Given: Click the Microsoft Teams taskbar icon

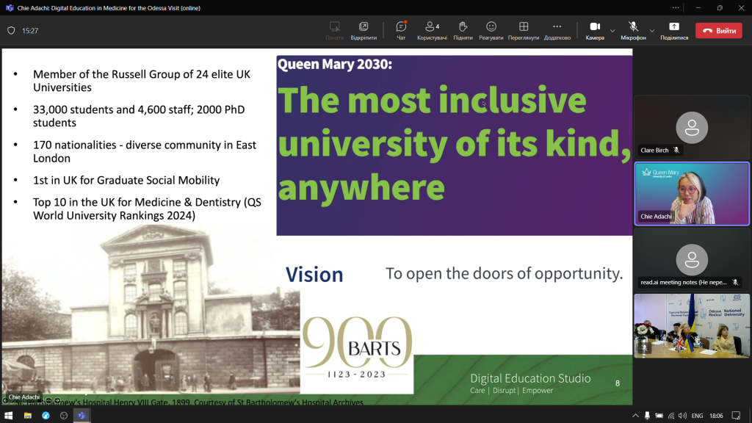Looking at the screenshot, I should click(82, 416).
